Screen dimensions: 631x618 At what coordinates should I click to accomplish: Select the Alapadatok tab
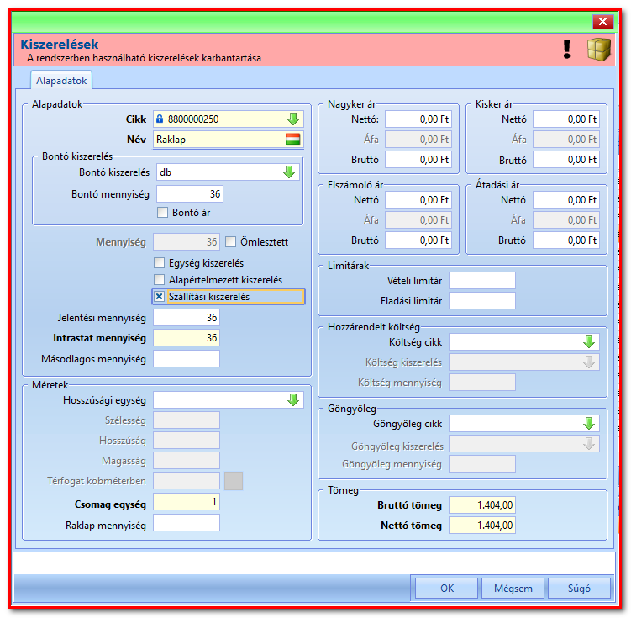pyautogui.click(x=61, y=81)
